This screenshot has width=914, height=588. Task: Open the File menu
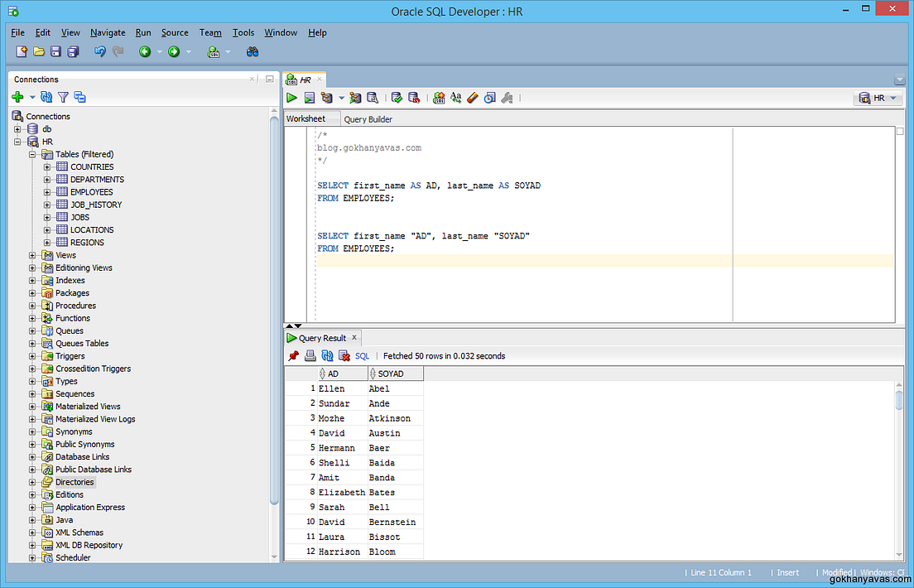tap(17, 32)
